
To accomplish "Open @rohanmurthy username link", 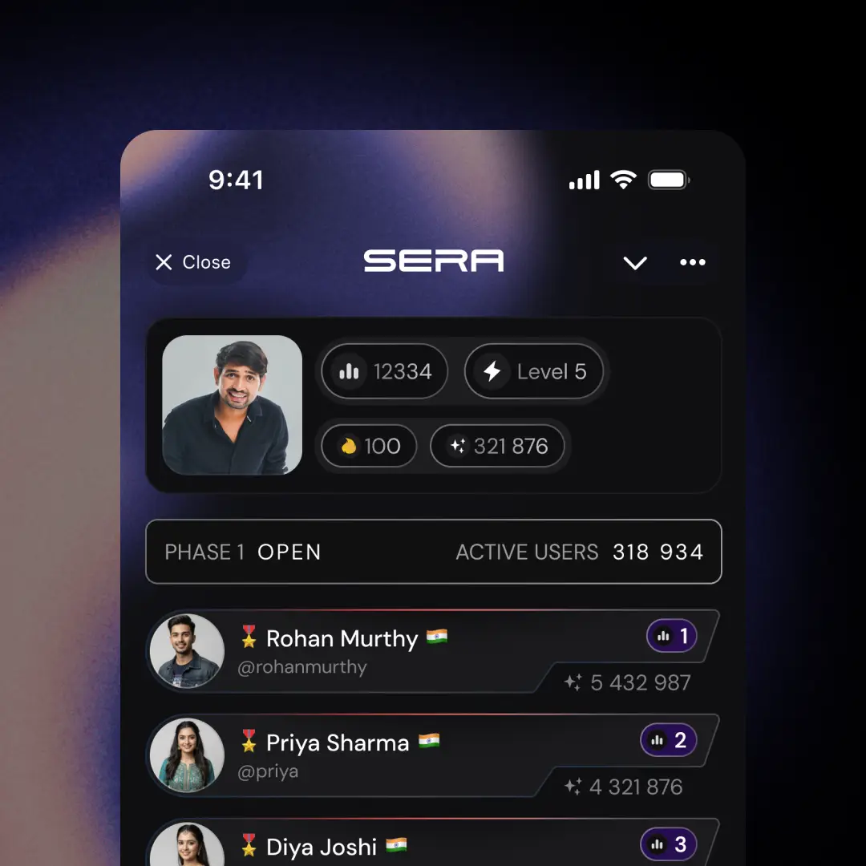I will click(302, 667).
